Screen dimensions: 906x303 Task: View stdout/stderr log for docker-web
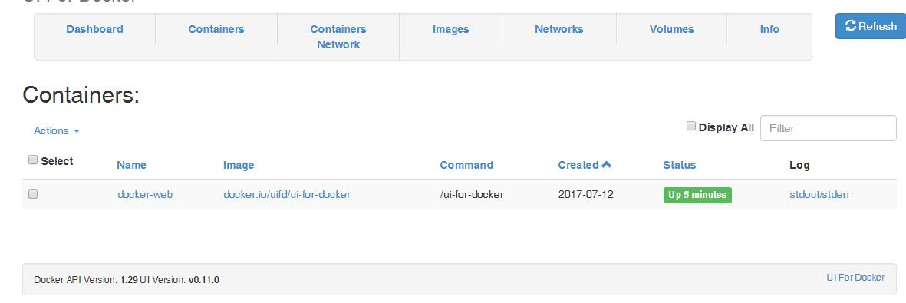click(x=820, y=194)
